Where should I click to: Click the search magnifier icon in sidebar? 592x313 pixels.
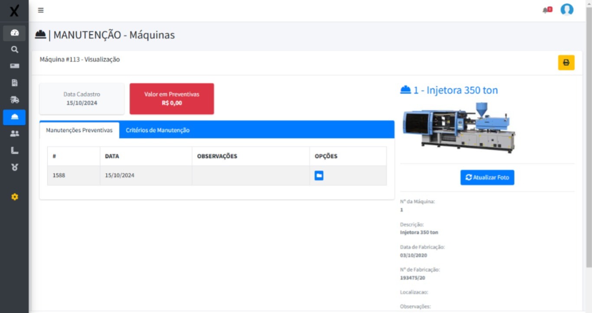tap(14, 49)
